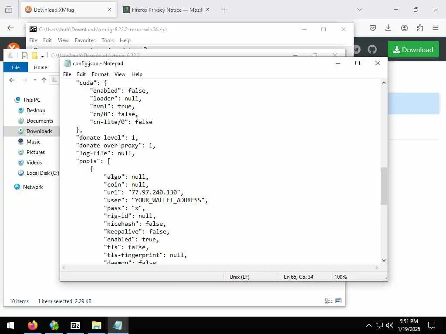
Task: Open 7-Zip Tools menu
Action: tap(108, 40)
